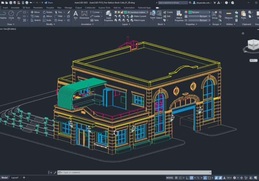This screenshot has width=259, height=181.
Task: Click the Group tool
Action: (x=215, y=15)
